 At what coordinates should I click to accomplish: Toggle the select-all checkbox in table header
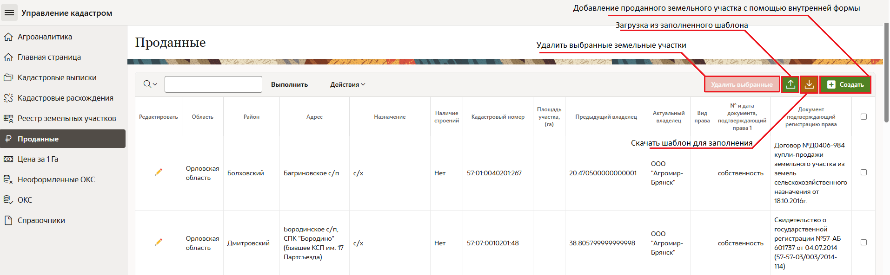(x=863, y=117)
